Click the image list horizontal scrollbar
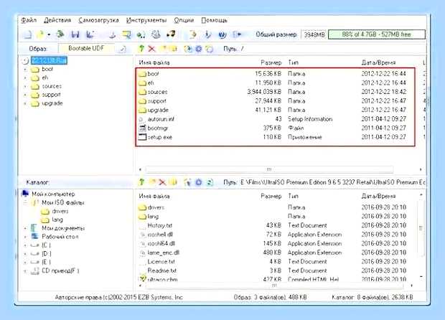This screenshot has height=320, width=445. pos(269,169)
